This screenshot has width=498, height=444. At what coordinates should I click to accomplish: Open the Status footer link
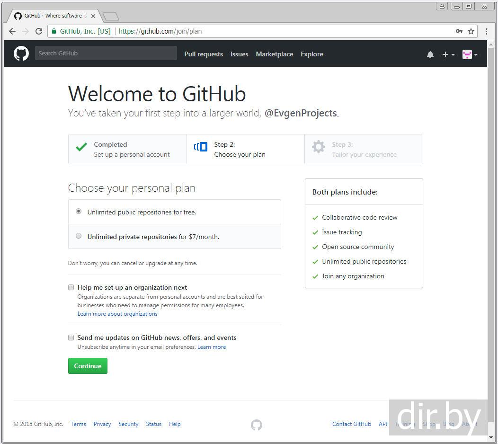click(154, 424)
